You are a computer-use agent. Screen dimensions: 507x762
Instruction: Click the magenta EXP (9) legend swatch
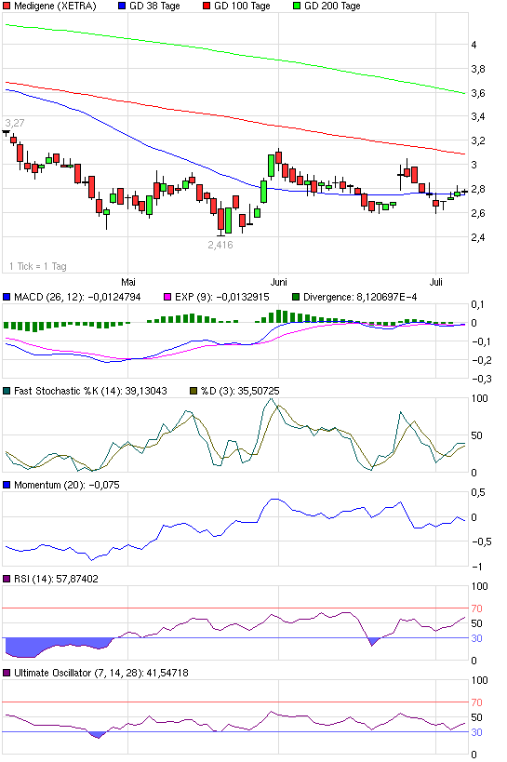167,297
